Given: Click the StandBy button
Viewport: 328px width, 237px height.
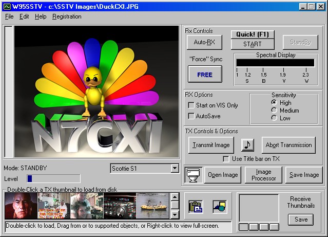Looking at the screenshot, I should pos(300,42).
